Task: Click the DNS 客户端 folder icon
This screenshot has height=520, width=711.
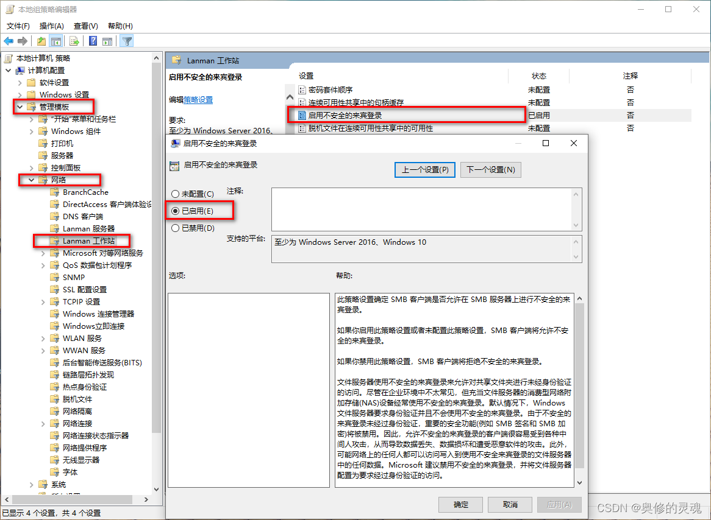Action: point(54,217)
